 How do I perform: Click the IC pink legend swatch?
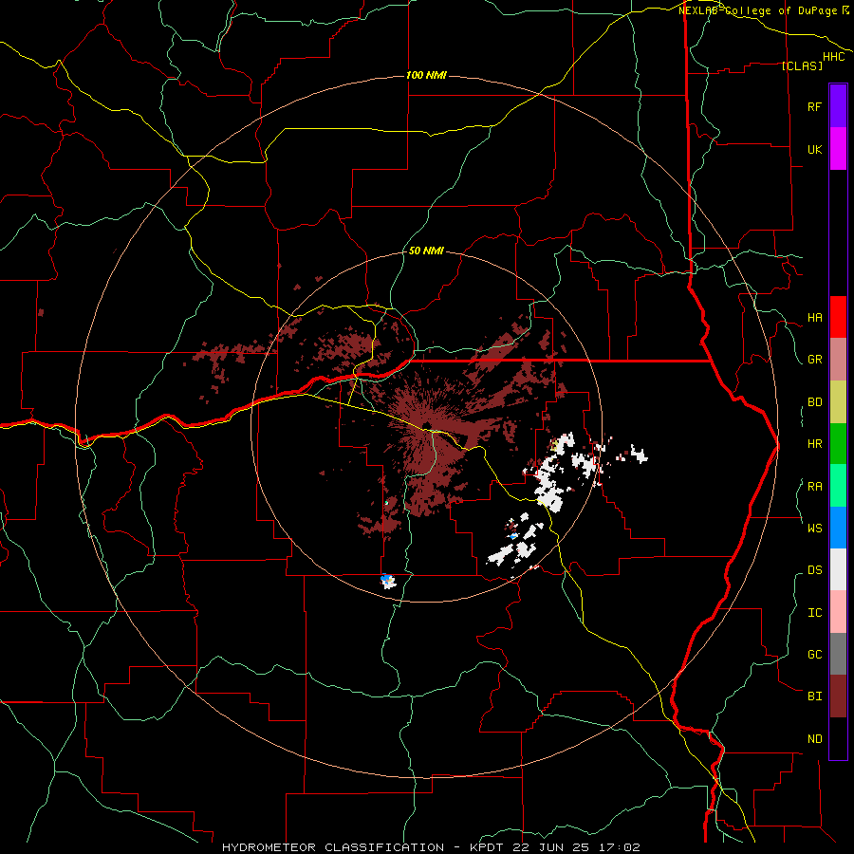tap(838, 612)
